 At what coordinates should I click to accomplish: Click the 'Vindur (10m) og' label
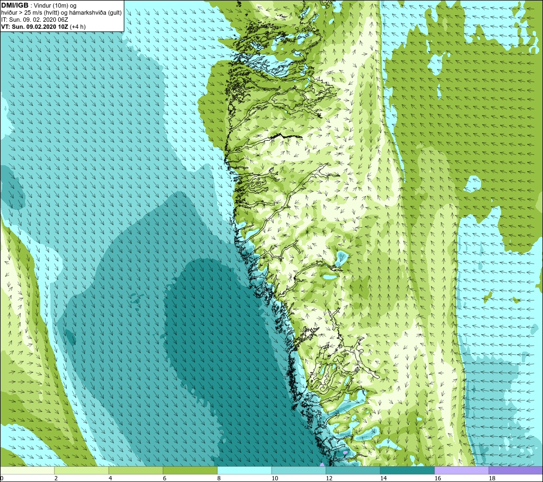tap(55, 6)
